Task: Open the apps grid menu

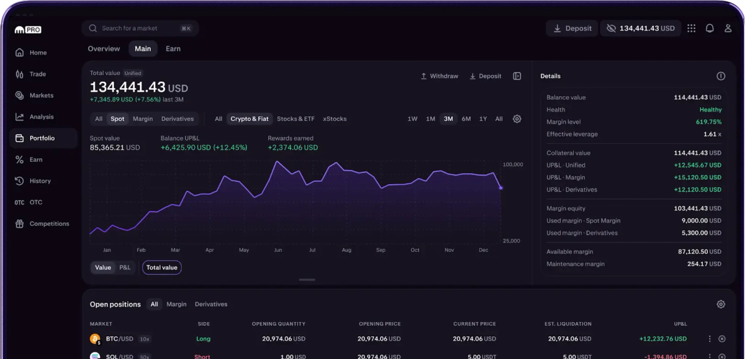Action: pyautogui.click(x=691, y=29)
